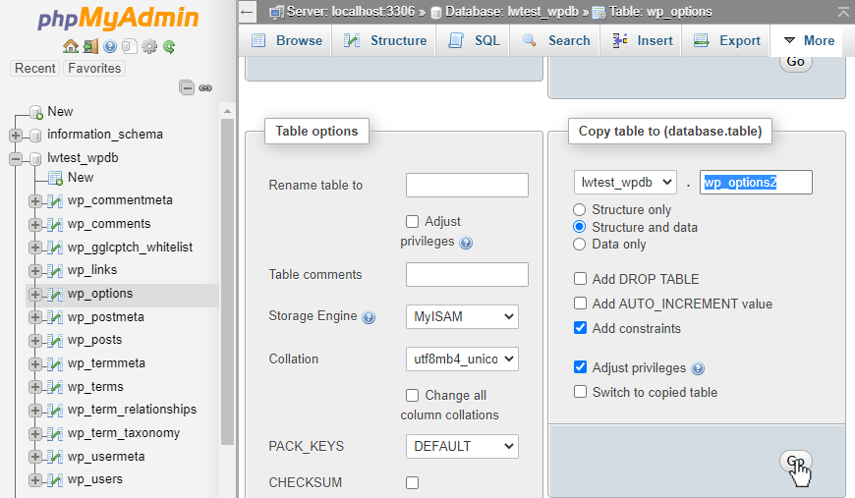Select the Structure only radio option

(x=580, y=209)
